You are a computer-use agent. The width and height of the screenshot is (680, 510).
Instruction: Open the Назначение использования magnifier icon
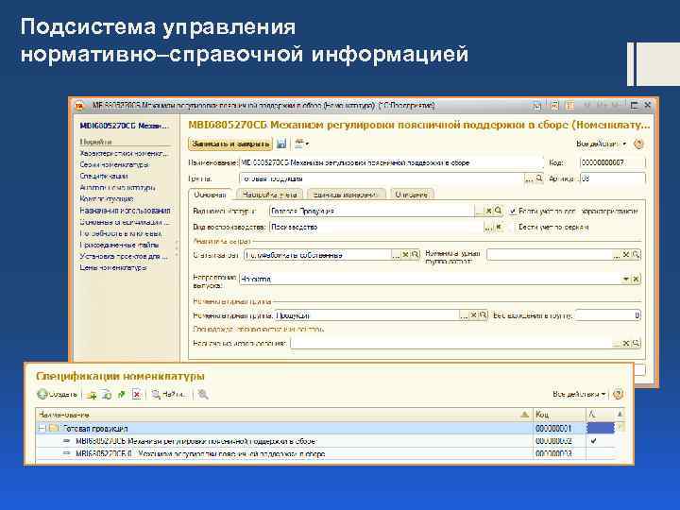point(636,343)
